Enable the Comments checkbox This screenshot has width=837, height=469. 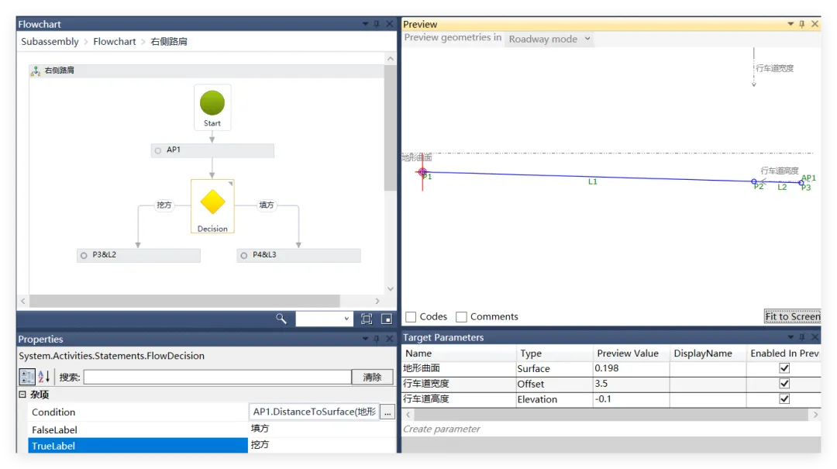(461, 317)
